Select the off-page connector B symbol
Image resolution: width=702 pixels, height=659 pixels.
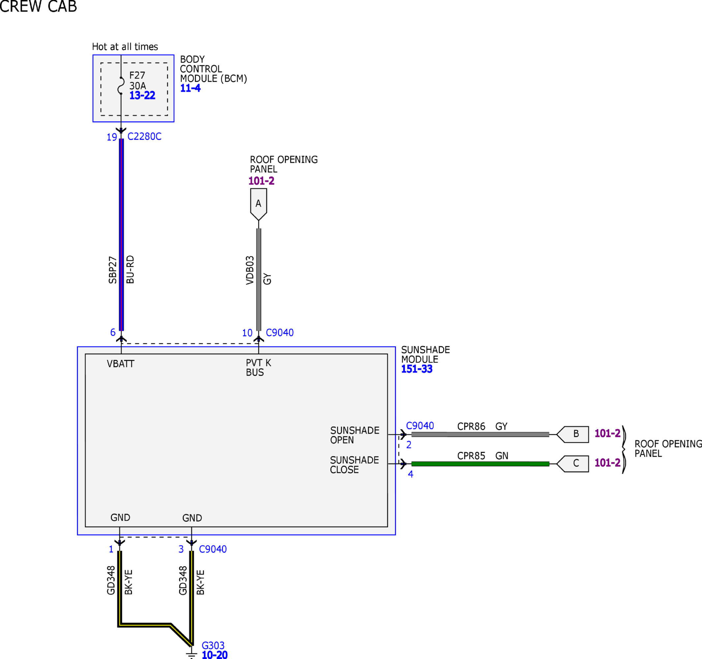[x=573, y=435]
